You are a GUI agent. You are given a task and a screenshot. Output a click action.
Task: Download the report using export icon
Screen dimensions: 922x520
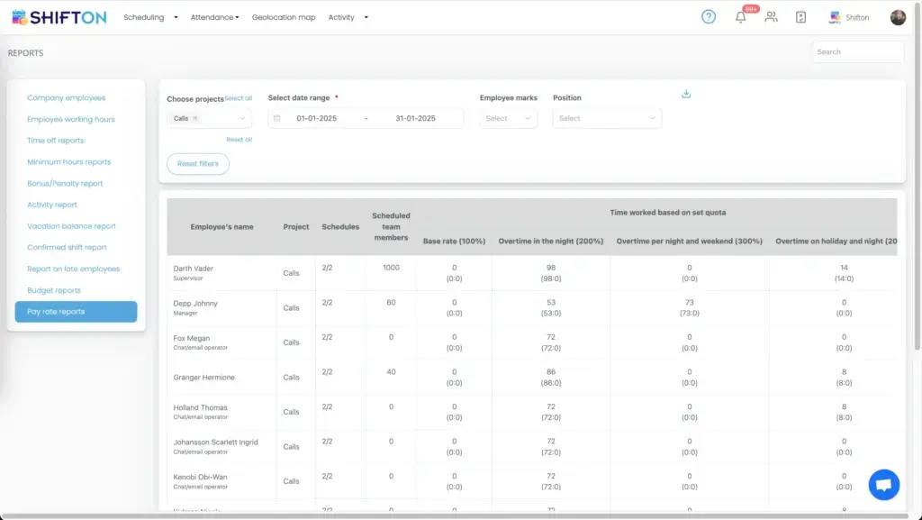coord(686,94)
